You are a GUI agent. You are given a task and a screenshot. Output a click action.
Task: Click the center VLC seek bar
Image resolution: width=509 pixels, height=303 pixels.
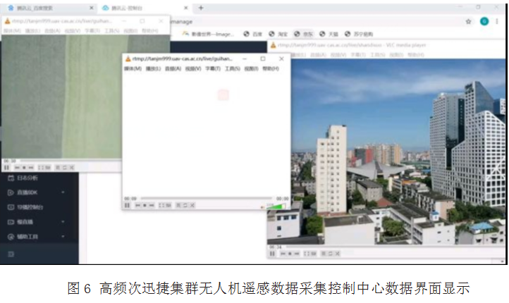point(204,198)
